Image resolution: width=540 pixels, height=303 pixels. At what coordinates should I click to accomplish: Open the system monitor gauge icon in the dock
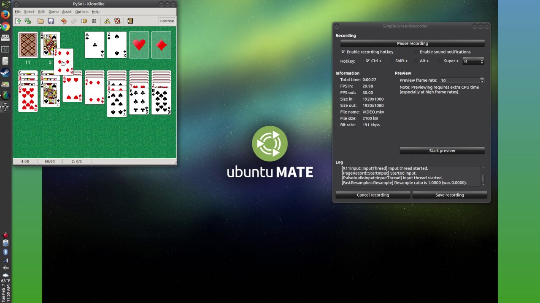pyautogui.click(x=5, y=84)
